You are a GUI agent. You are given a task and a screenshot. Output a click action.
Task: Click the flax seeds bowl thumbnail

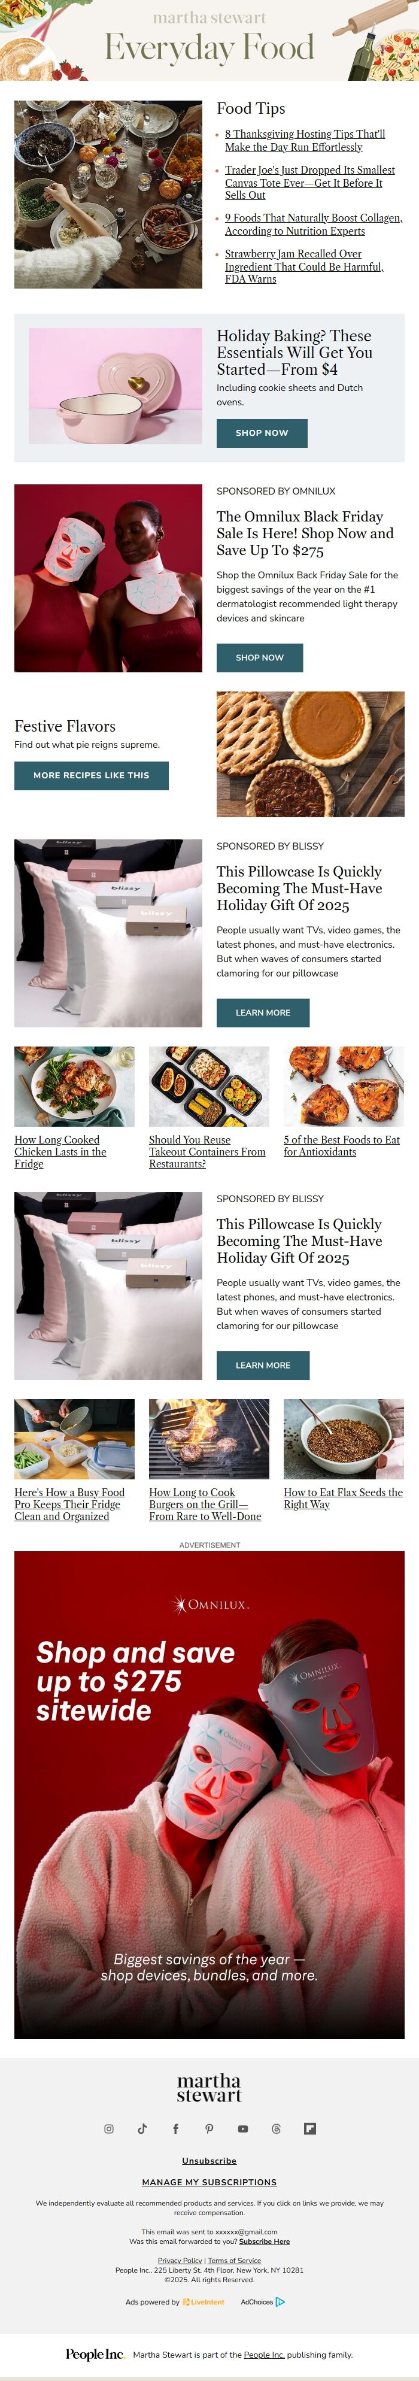click(344, 1438)
